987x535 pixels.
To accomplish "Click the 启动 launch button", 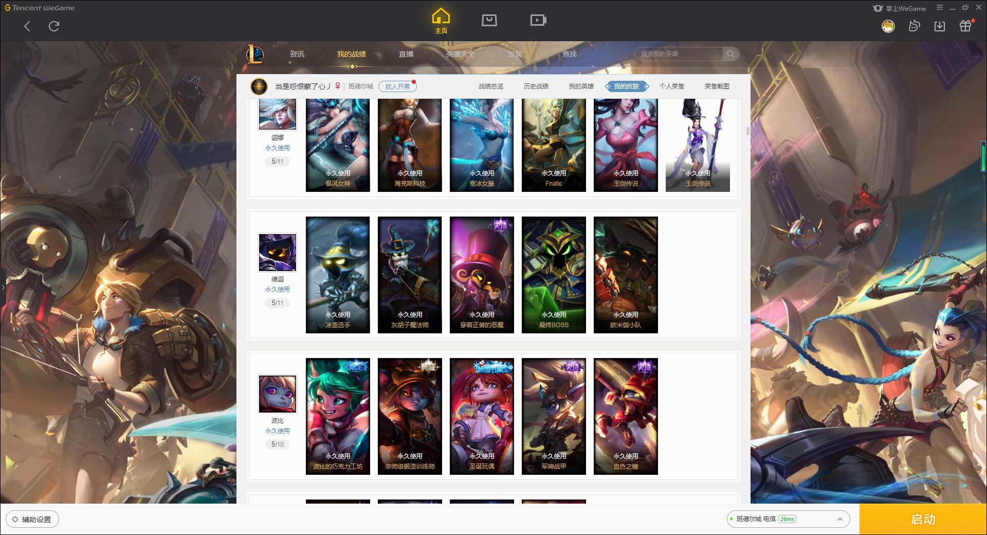I will pyautogui.click(x=923, y=520).
